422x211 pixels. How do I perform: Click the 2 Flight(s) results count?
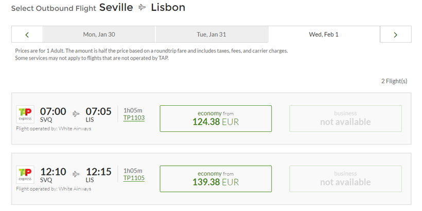[x=394, y=81]
